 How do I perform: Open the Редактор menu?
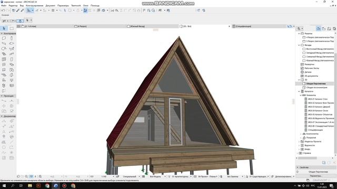coord(13,6)
